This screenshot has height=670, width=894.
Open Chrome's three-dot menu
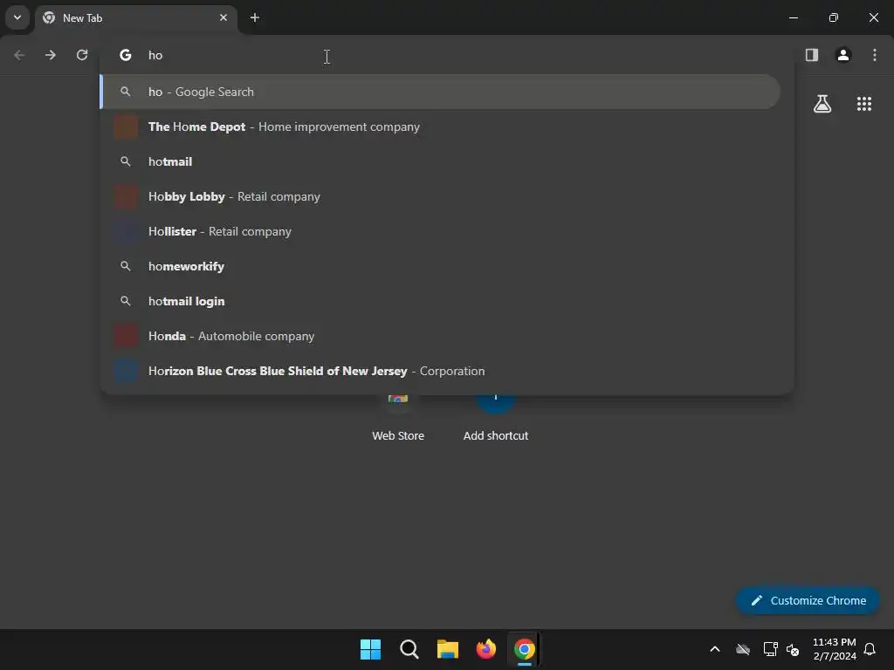(x=875, y=55)
